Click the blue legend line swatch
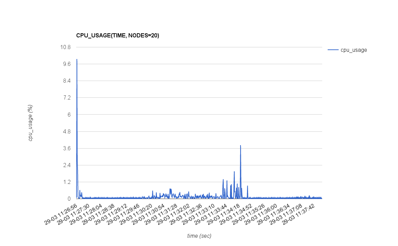This screenshot has height=246, width=398. tap(333, 50)
